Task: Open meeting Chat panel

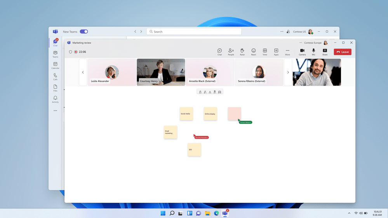Action: [x=219, y=52]
